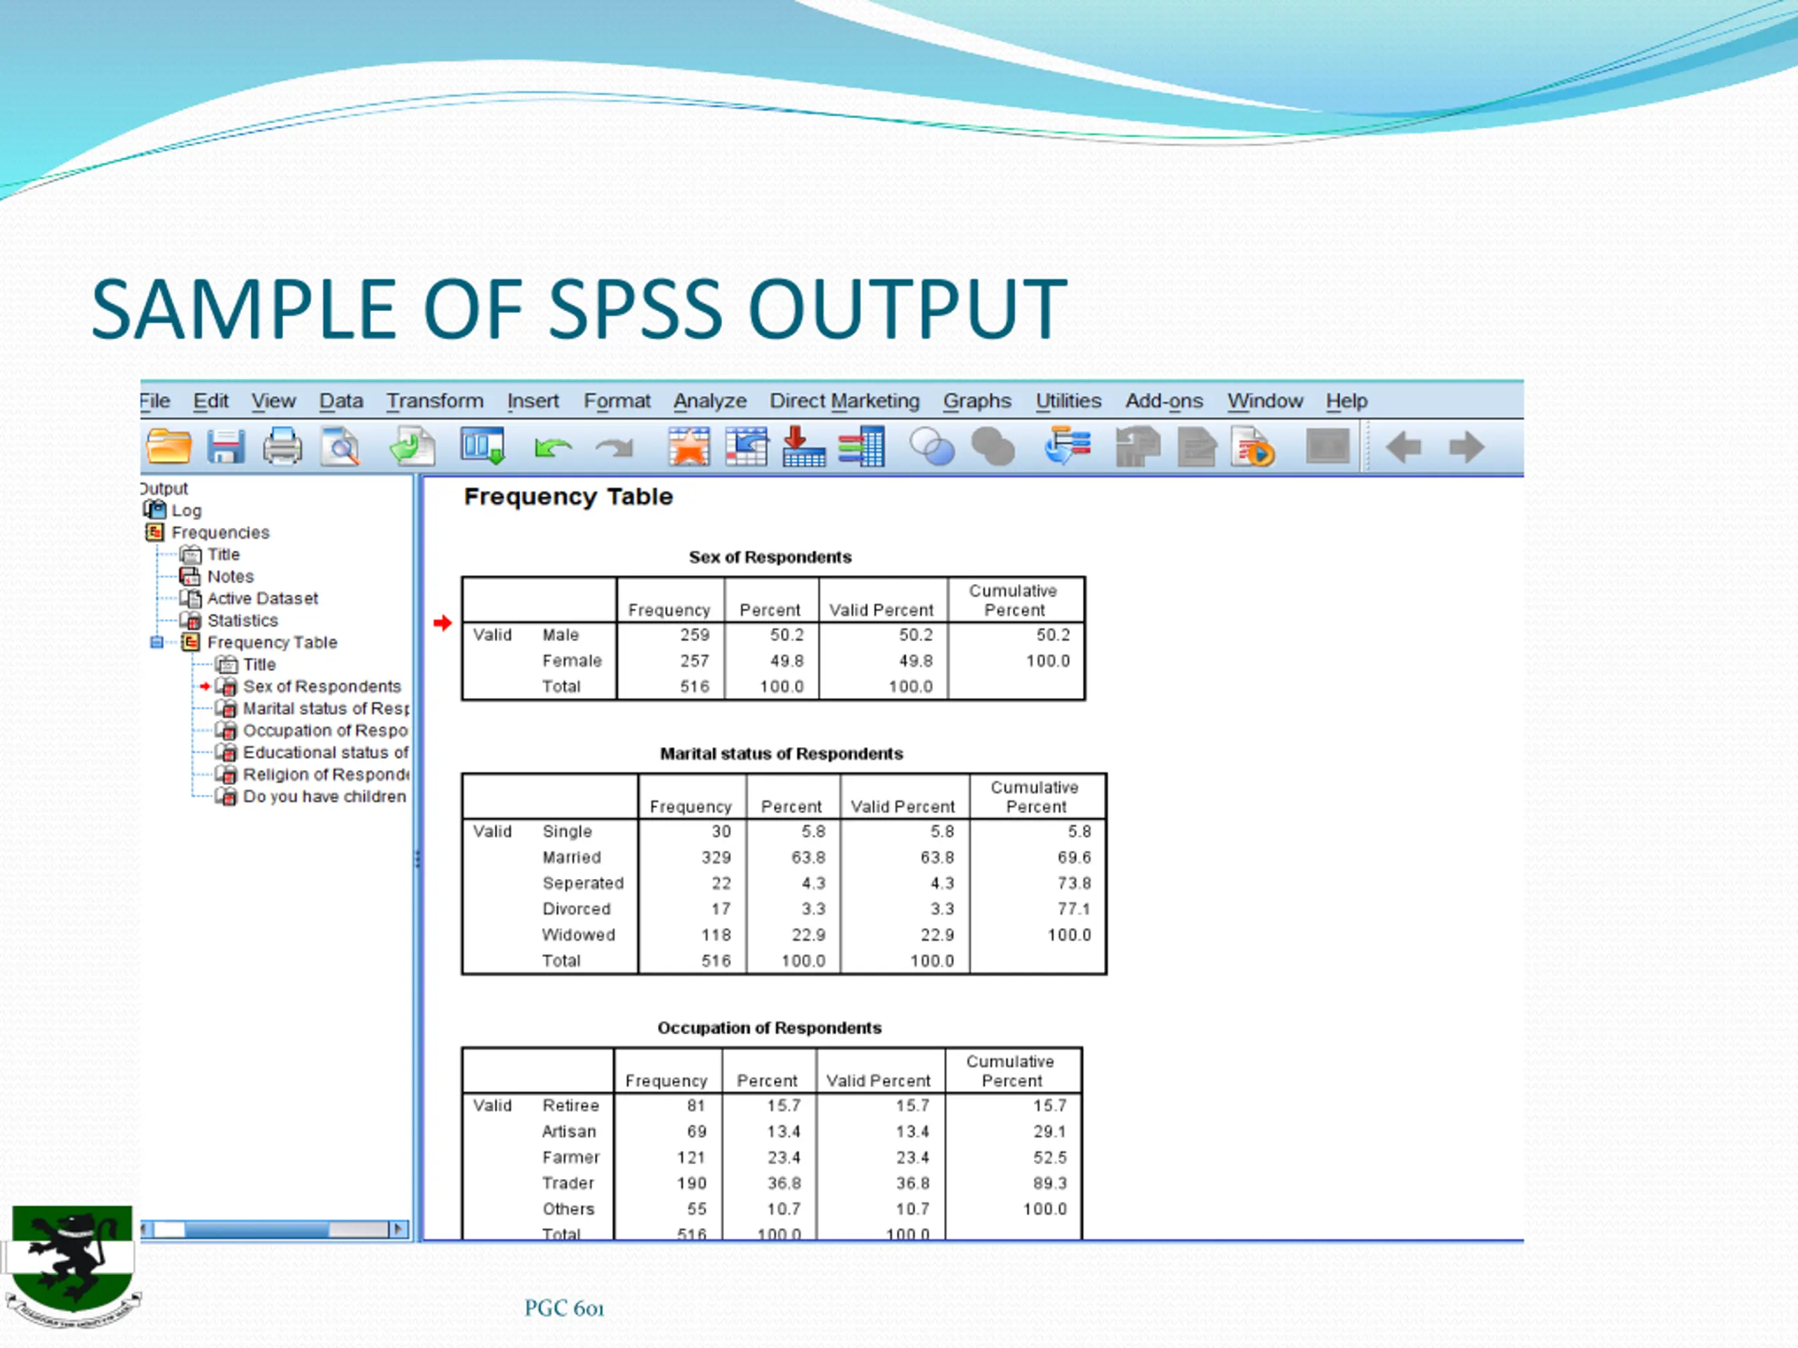Select Do you have children outline item
1798x1348 pixels.
(324, 796)
